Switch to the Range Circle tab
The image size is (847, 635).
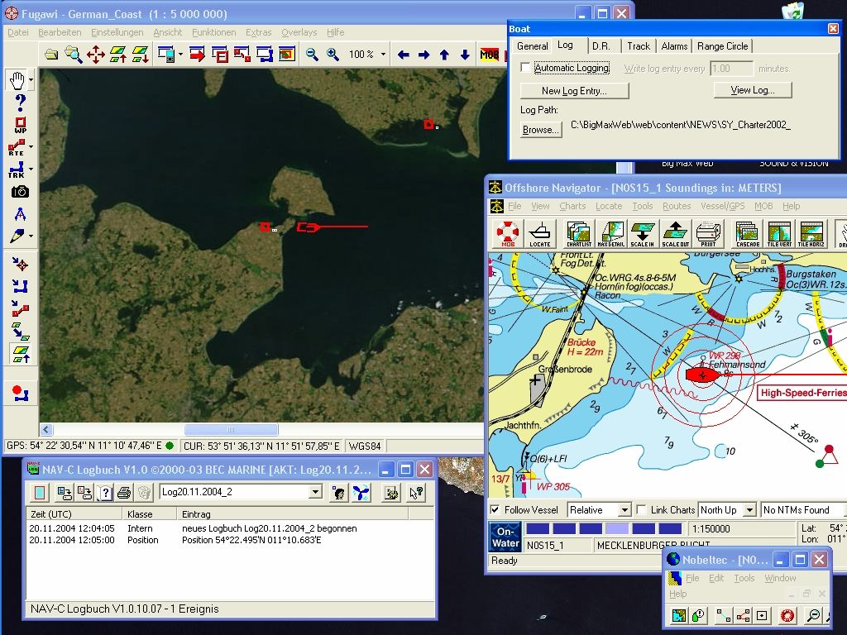(x=722, y=46)
